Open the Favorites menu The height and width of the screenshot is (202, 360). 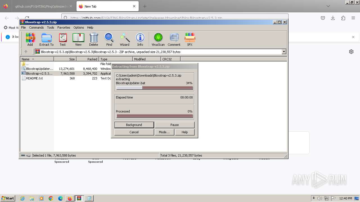click(64, 27)
